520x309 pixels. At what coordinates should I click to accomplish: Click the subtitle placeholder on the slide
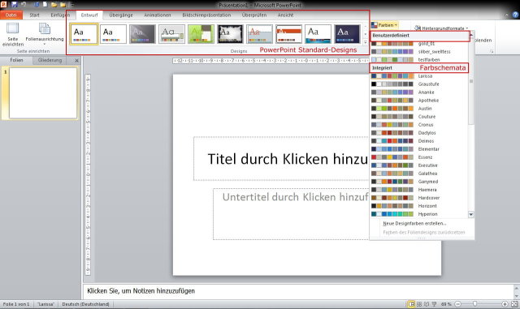click(291, 214)
